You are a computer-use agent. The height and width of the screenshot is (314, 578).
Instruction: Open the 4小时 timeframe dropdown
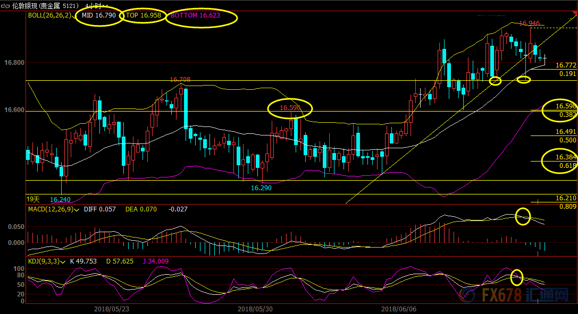(x=97, y=6)
